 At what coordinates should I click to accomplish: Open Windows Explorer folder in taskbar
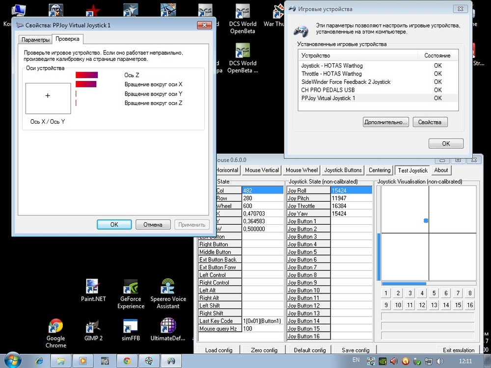pos(61,361)
